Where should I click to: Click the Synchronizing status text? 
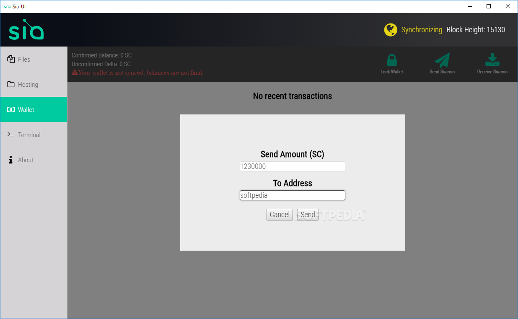click(422, 30)
